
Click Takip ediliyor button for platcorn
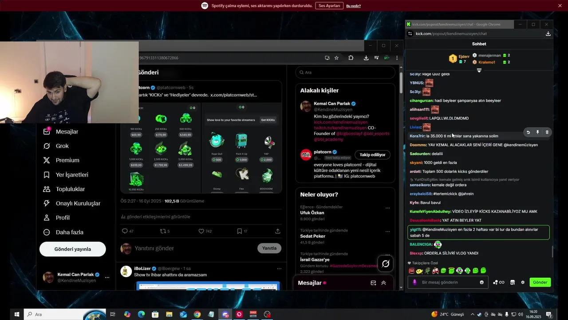coord(372,155)
